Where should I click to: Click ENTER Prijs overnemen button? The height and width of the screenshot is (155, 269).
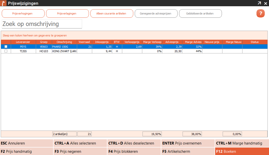[x=188, y=143]
